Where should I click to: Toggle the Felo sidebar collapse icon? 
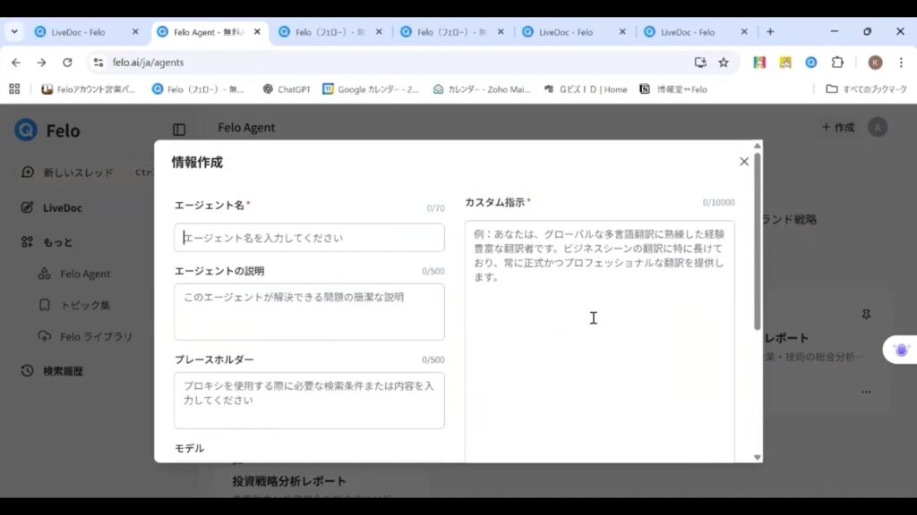coord(179,130)
